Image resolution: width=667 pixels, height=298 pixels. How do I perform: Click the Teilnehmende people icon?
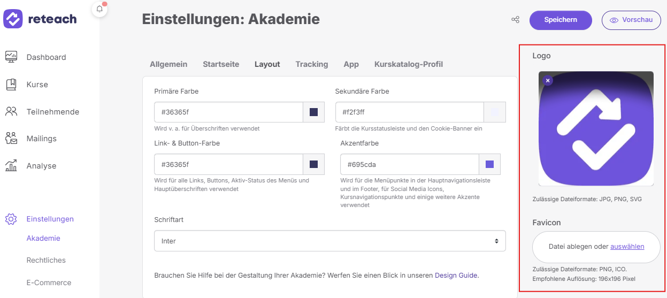click(11, 111)
